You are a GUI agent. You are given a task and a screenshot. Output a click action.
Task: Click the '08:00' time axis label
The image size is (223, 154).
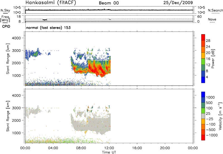[x=81, y=148]
